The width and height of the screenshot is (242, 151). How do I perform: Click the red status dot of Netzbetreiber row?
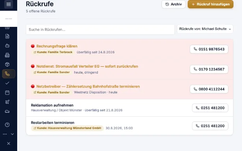[33, 86]
